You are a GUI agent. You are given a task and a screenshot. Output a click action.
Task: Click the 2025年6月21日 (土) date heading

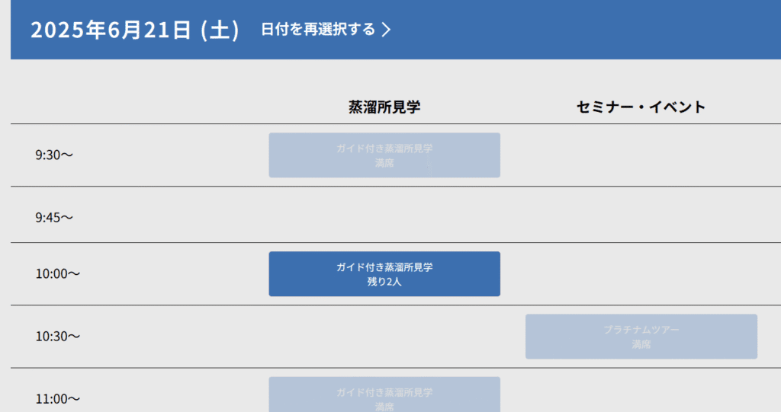pos(135,30)
